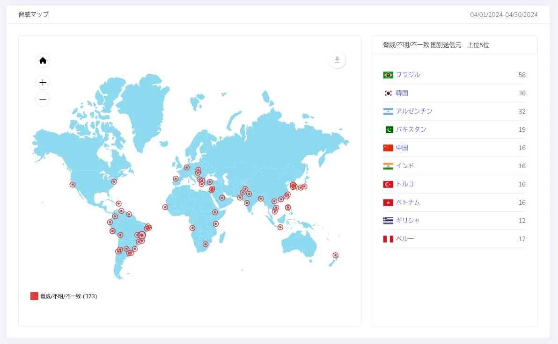Select threat marker on New Zealand
The width and height of the screenshot is (558, 344).
[x=335, y=255]
